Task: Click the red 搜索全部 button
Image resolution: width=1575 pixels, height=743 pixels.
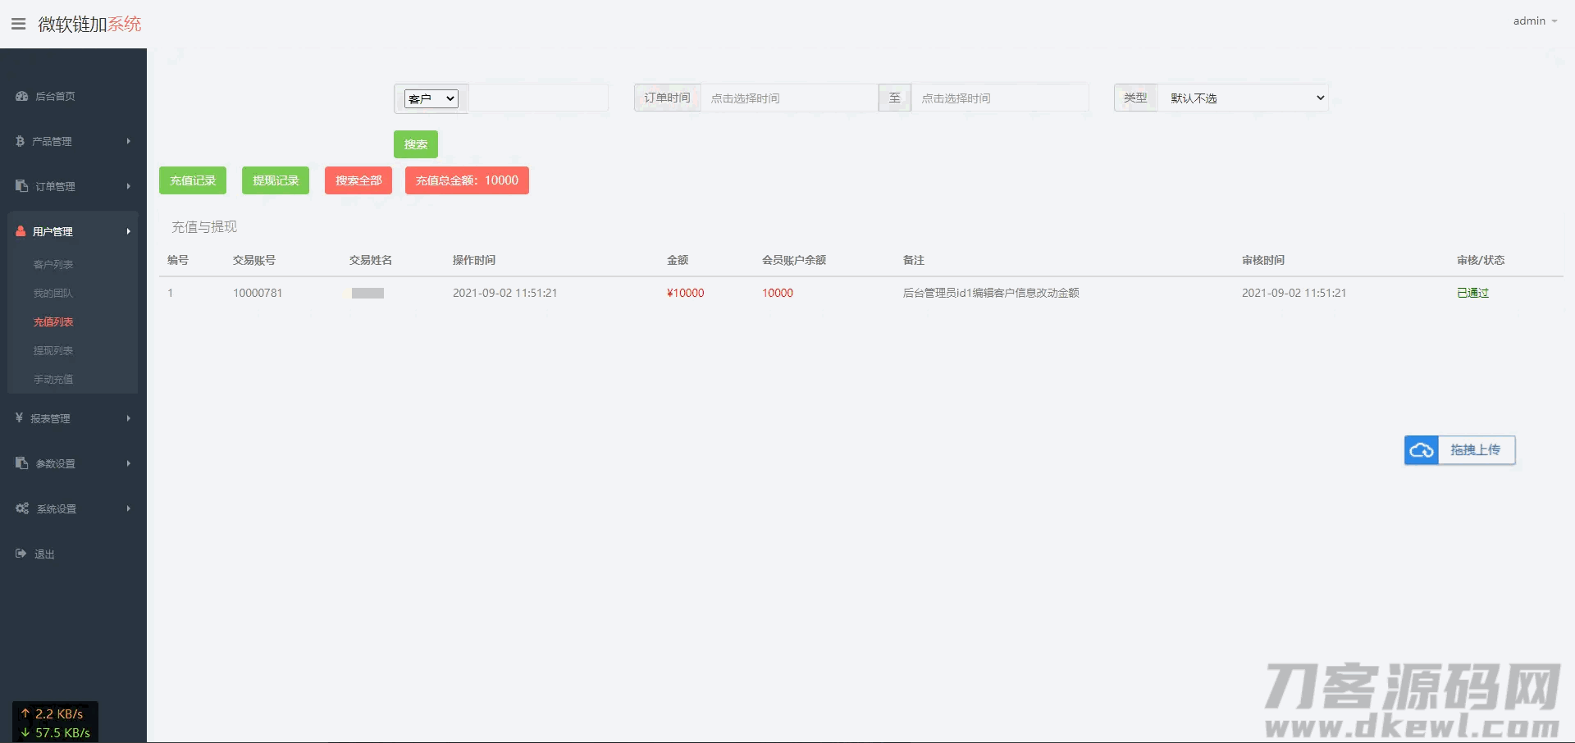Action: coord(358,180)
